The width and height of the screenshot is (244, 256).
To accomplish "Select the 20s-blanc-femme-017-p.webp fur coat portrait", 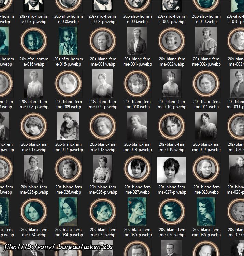I will tap(68, 126).
